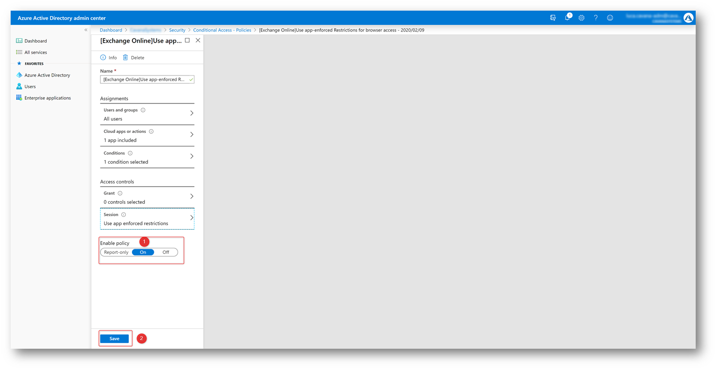Expand Conditions chevron
This screenshot has width=717, height=370.
tap(191, 156)
